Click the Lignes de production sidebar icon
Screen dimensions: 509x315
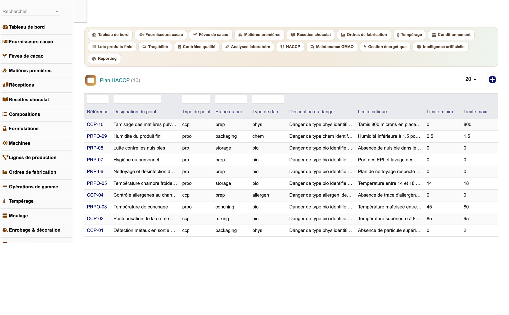pyautogui.click(x=5, y=157)
